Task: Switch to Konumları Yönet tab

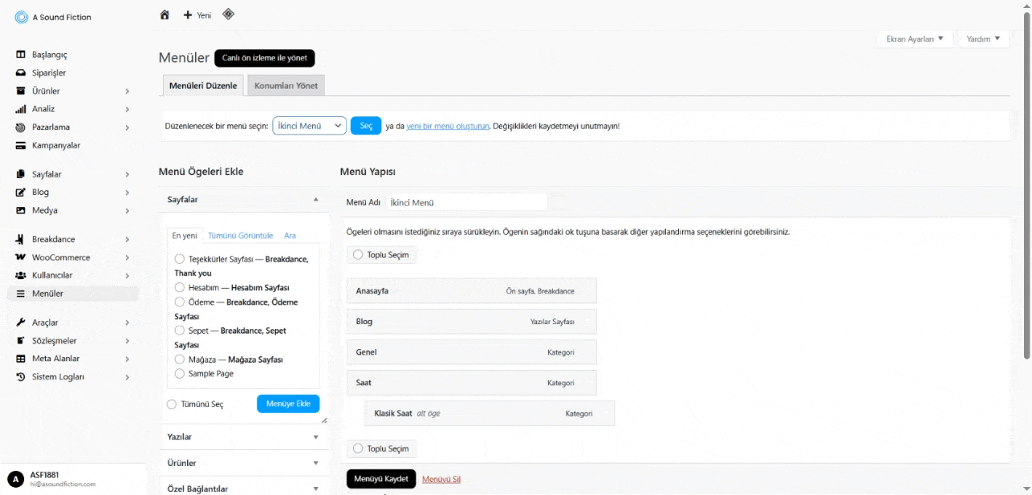Action: (285, 85)
